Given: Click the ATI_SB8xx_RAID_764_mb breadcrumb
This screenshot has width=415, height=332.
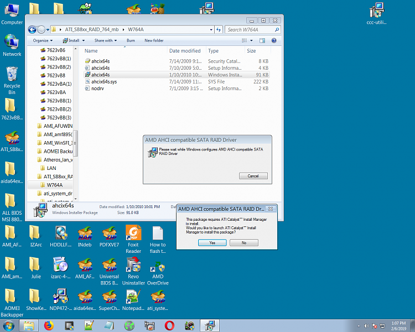Looking at the screenshot, I should [92, 29].
